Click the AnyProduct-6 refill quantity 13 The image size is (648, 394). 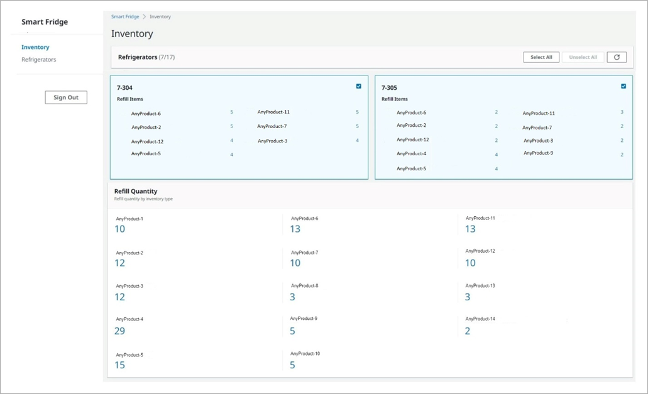tap(295, 229)
